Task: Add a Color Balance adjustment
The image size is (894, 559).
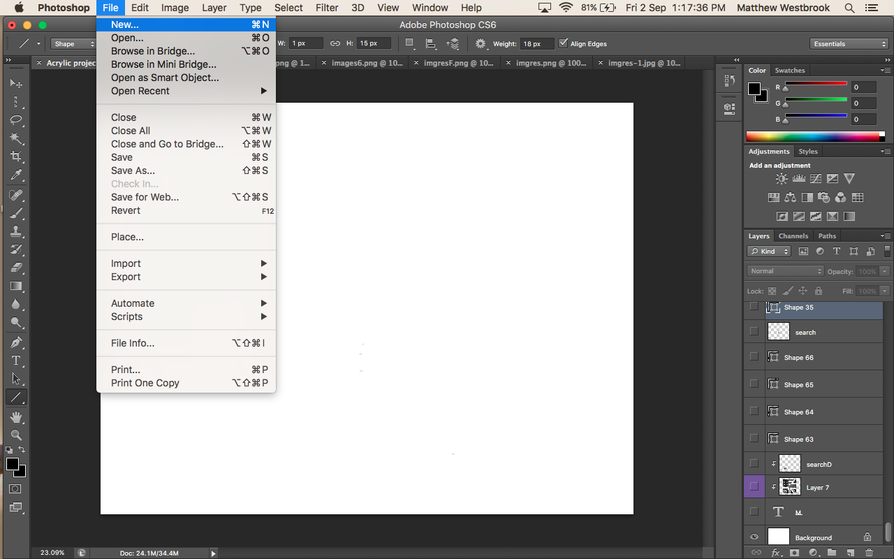Action: pos(790,198)
